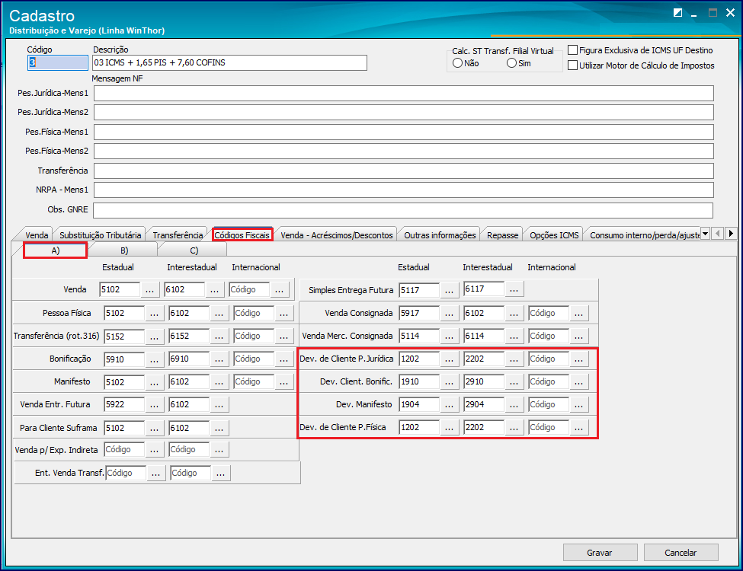The image size is (743, 571).
Task: Click the Código field with value 3
Action: (58, 62)
